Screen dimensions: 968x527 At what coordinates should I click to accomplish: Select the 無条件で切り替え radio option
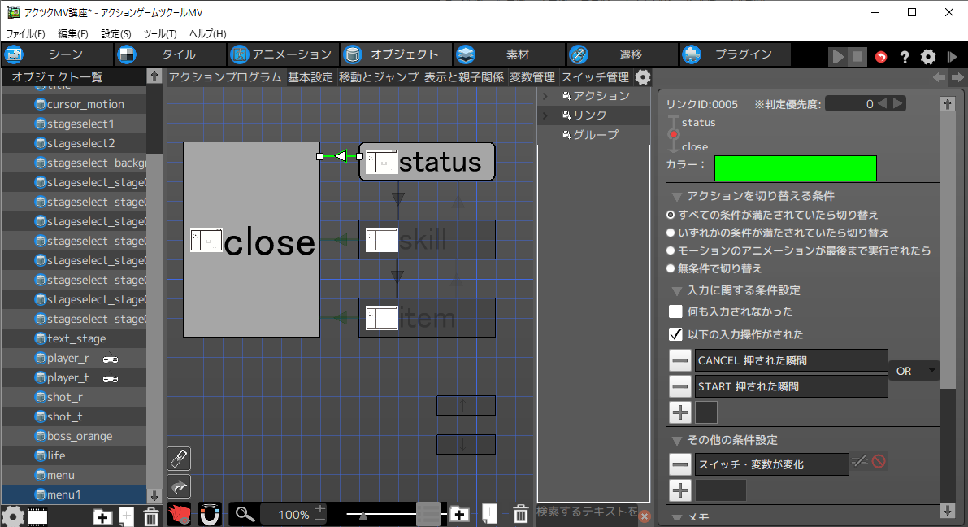point(671,268)
